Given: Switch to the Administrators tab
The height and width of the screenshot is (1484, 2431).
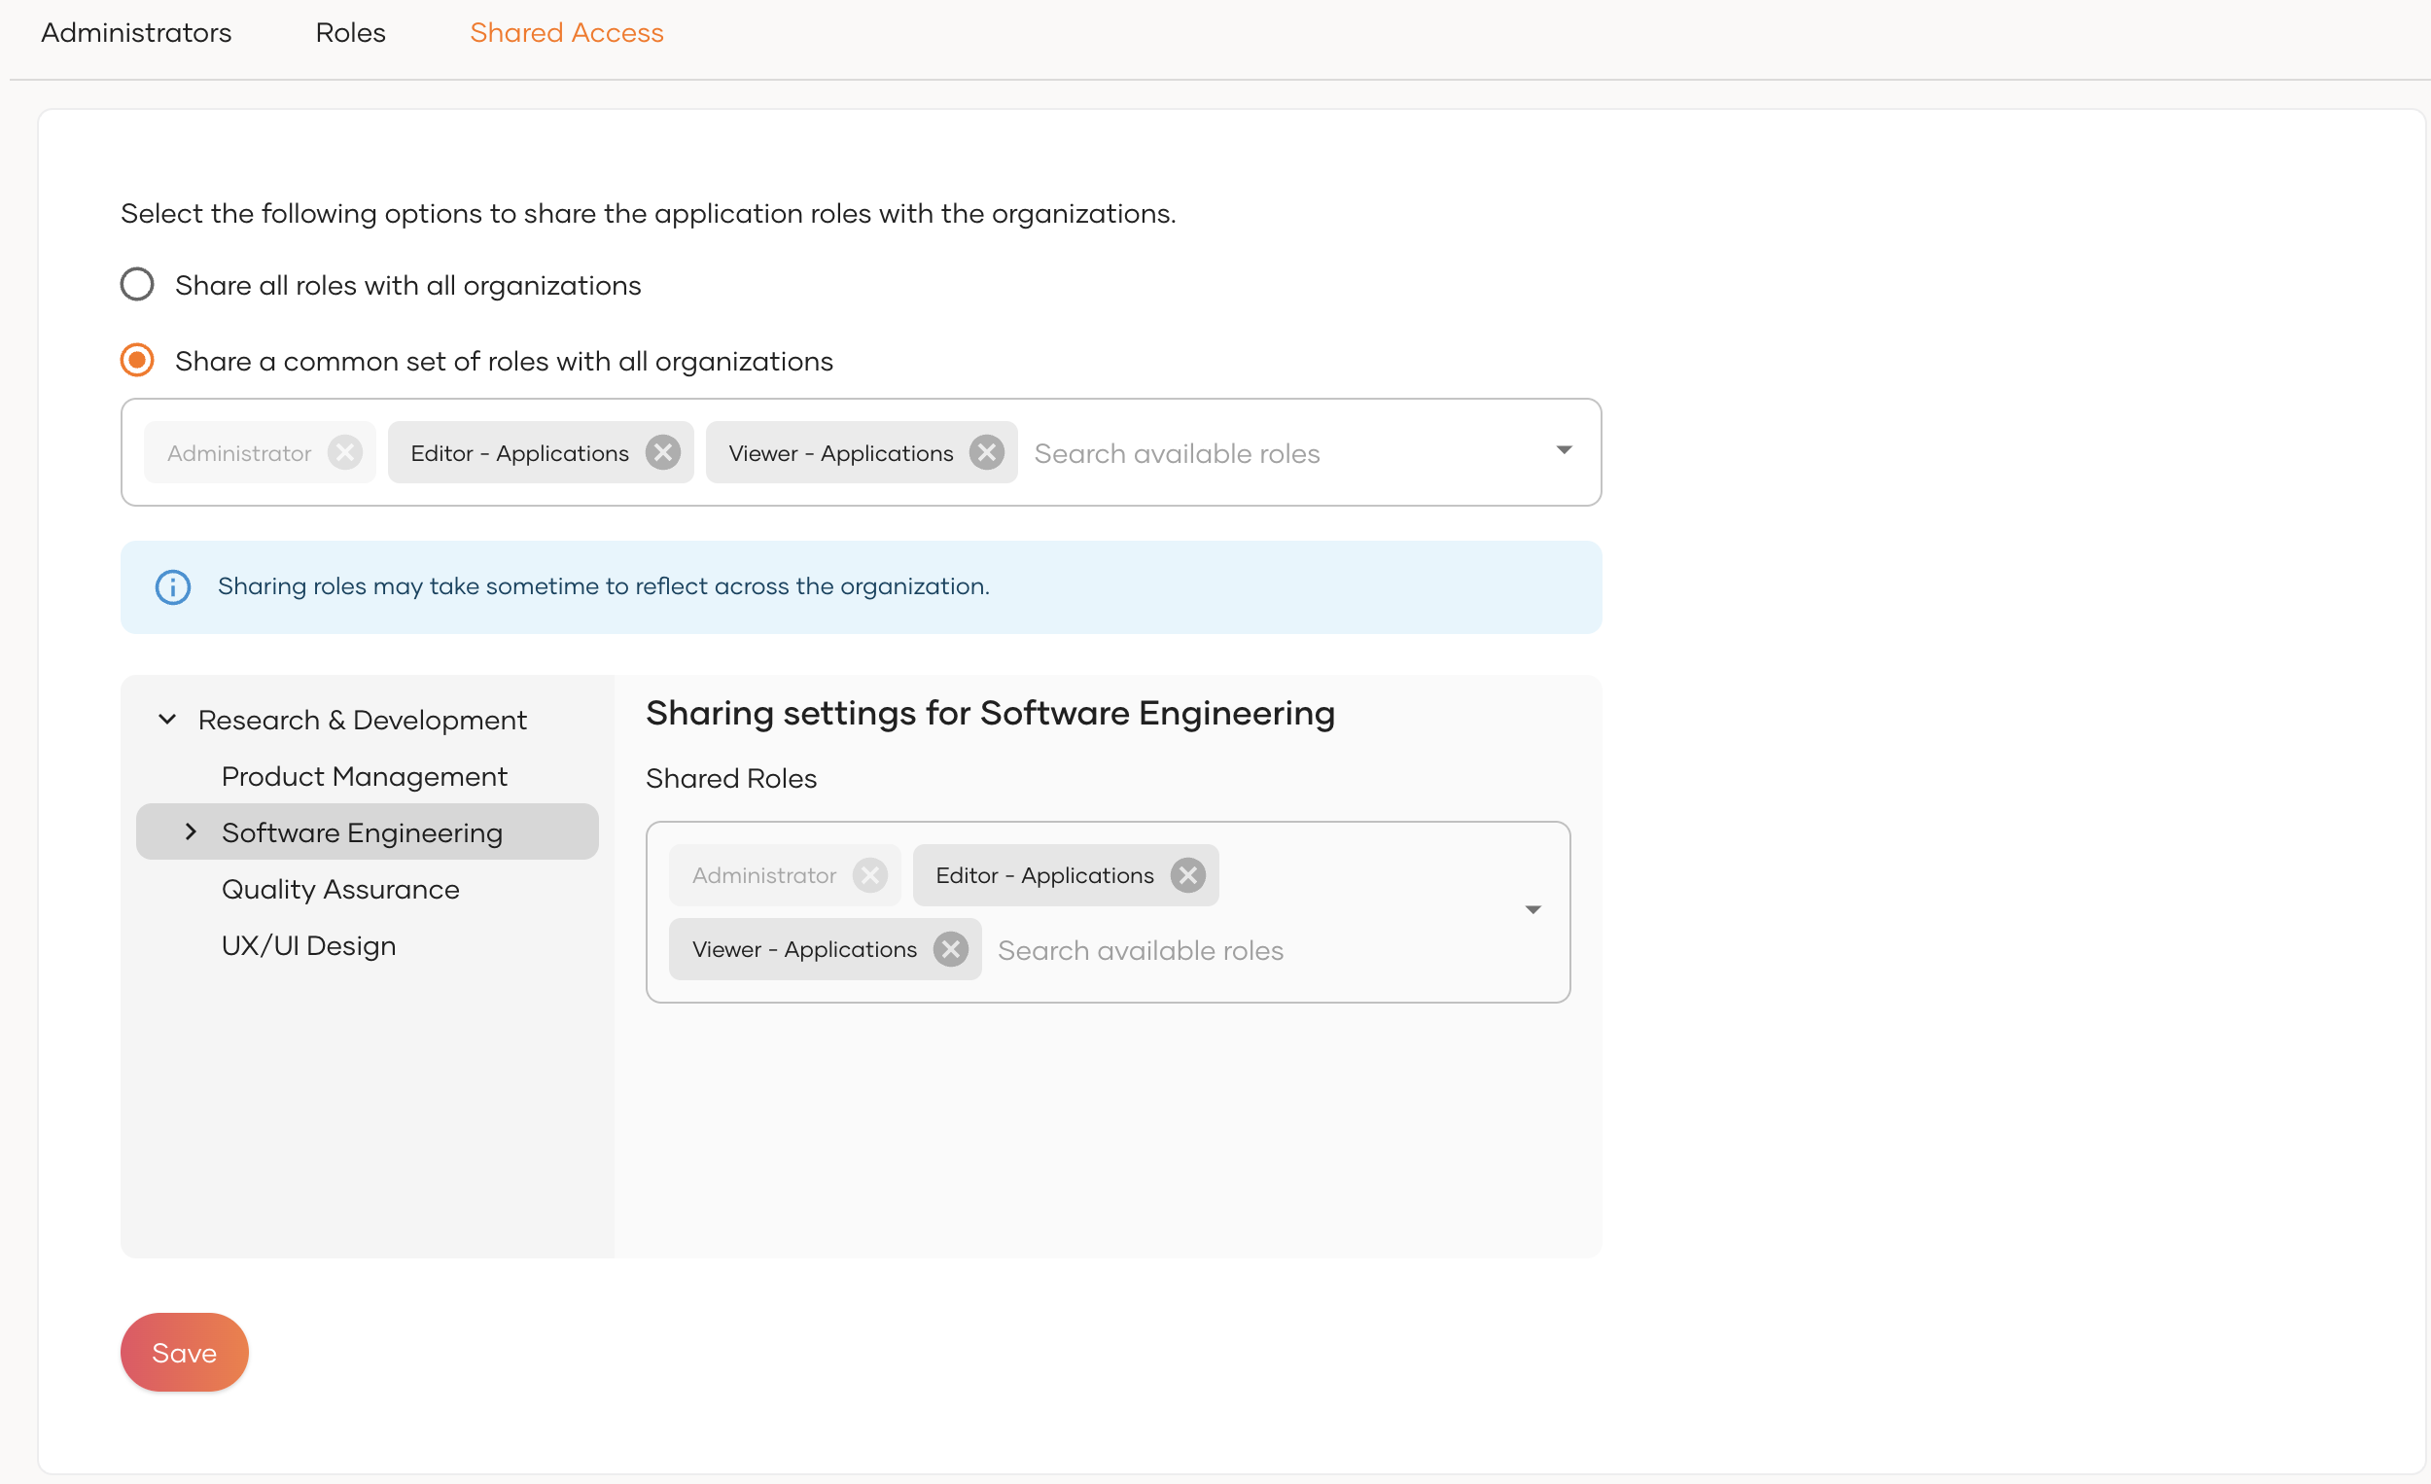Looking at the screenshot, I should (136, 32).
